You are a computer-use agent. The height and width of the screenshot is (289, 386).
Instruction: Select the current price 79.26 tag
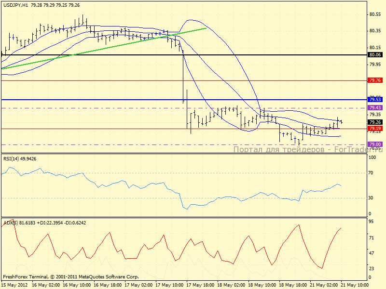(x=375, y=122)
